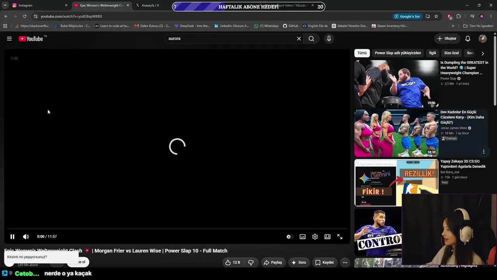Image resolution: width=497 pixels, height=280 pixels.
Task: Switch to the Instagram browser tab
Action: click(x=38, y=5)
